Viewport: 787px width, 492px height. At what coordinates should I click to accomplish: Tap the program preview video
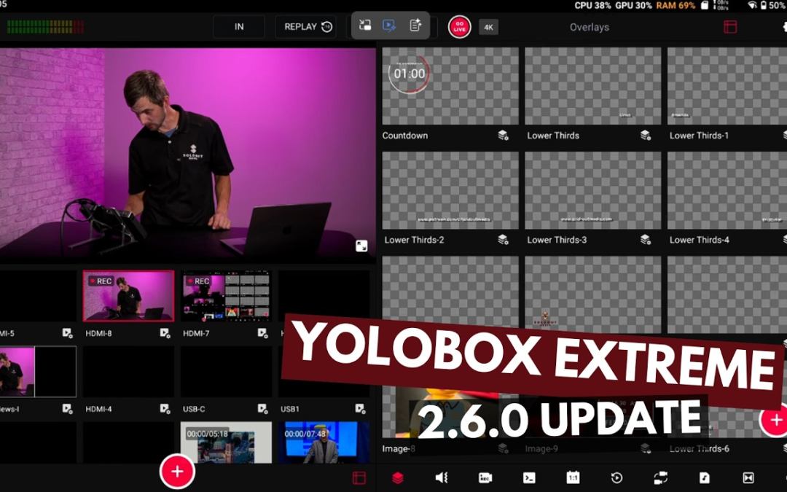[x=188, y=152]
